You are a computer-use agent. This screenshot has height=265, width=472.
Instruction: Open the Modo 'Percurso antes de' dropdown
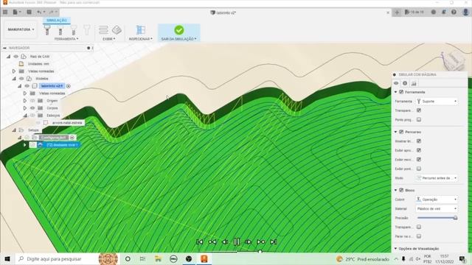click(437, 178)
